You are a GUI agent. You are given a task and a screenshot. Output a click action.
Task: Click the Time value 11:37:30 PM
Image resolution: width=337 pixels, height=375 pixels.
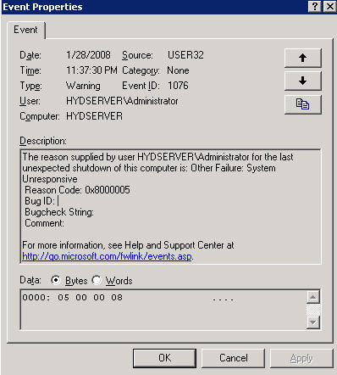tap(91, 70)
